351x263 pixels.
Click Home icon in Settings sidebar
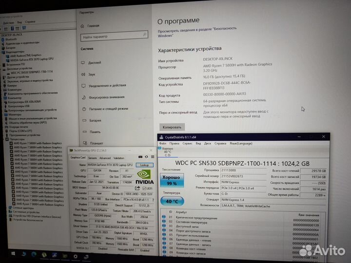tap(82, 26)
